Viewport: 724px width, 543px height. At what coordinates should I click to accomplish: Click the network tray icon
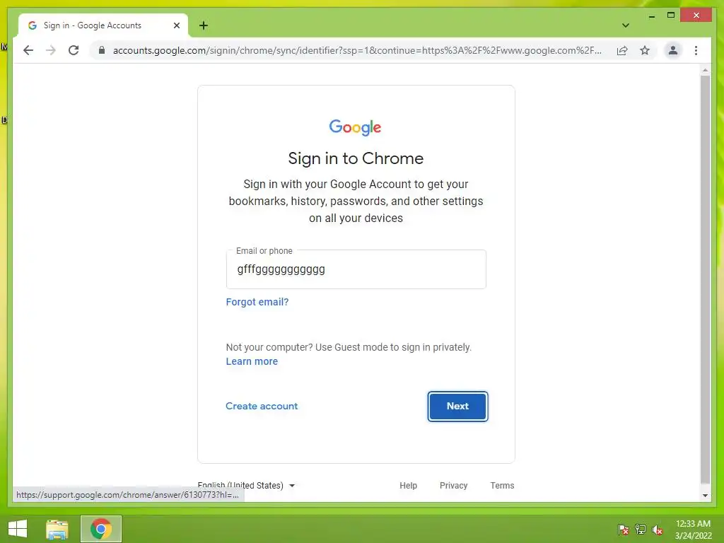(641, 529)
